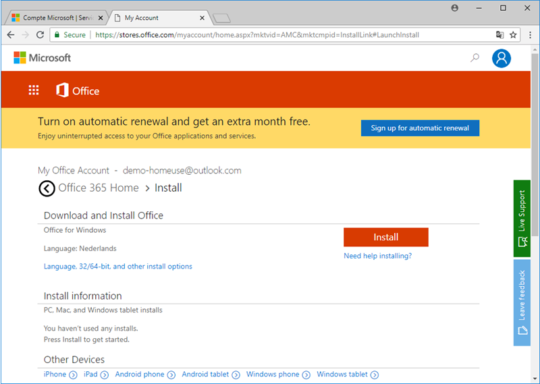Click the Turn on automatic renewal banner headline

tap(174, 121)
